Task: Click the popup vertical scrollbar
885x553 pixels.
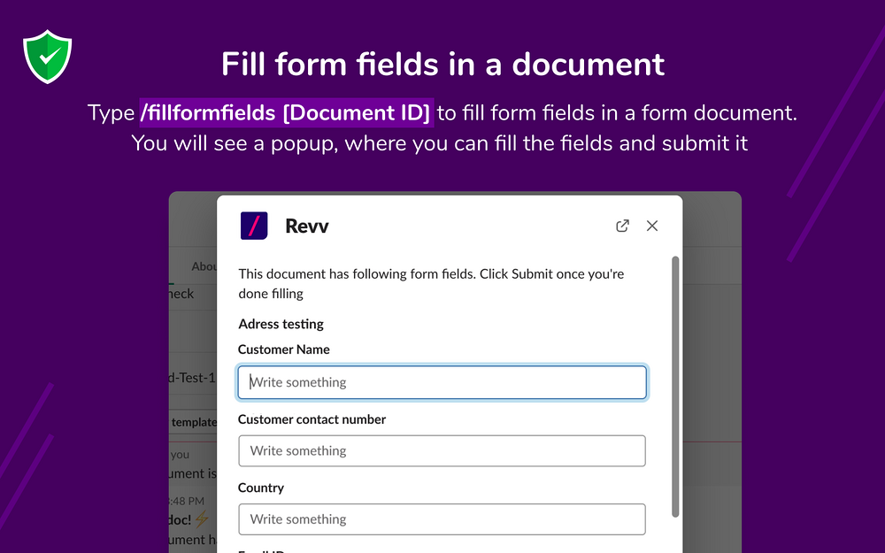Action: [x=675, y=387]
